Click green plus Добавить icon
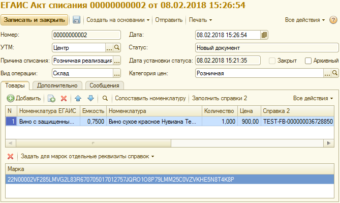The height and width of the screenshot is (203, 340). pyautogui.click(x=10, y=98)
